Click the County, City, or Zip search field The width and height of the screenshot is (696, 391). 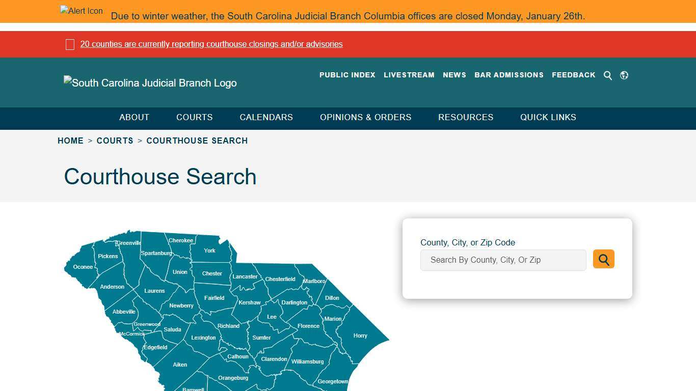point(503,260)
